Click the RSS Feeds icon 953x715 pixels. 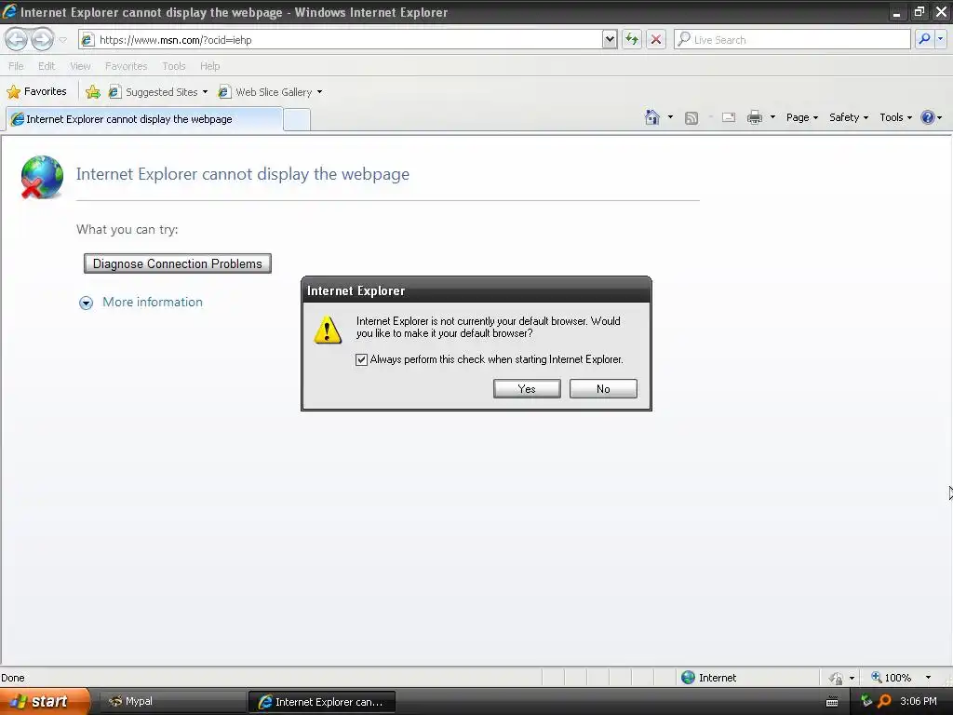coord(691,118)
